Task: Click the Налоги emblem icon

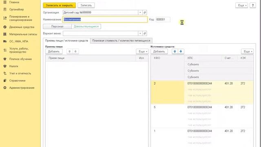Action: [x=5, y=66]
